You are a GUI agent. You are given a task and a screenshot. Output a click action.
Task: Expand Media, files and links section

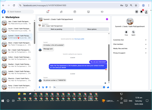click(130, 49)
